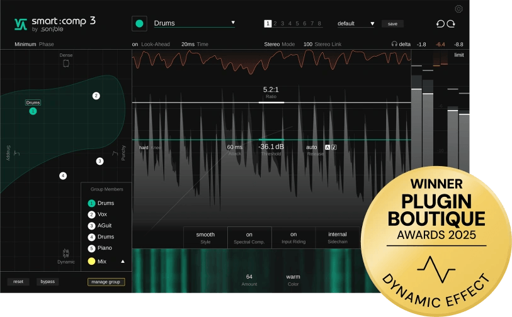Select the Dense icon in character grid
The width and height of the screenshot is (512, 317).
point(66,64)
